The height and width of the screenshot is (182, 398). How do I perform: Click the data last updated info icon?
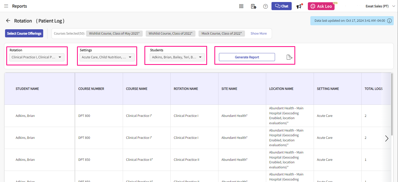[389, 21]
